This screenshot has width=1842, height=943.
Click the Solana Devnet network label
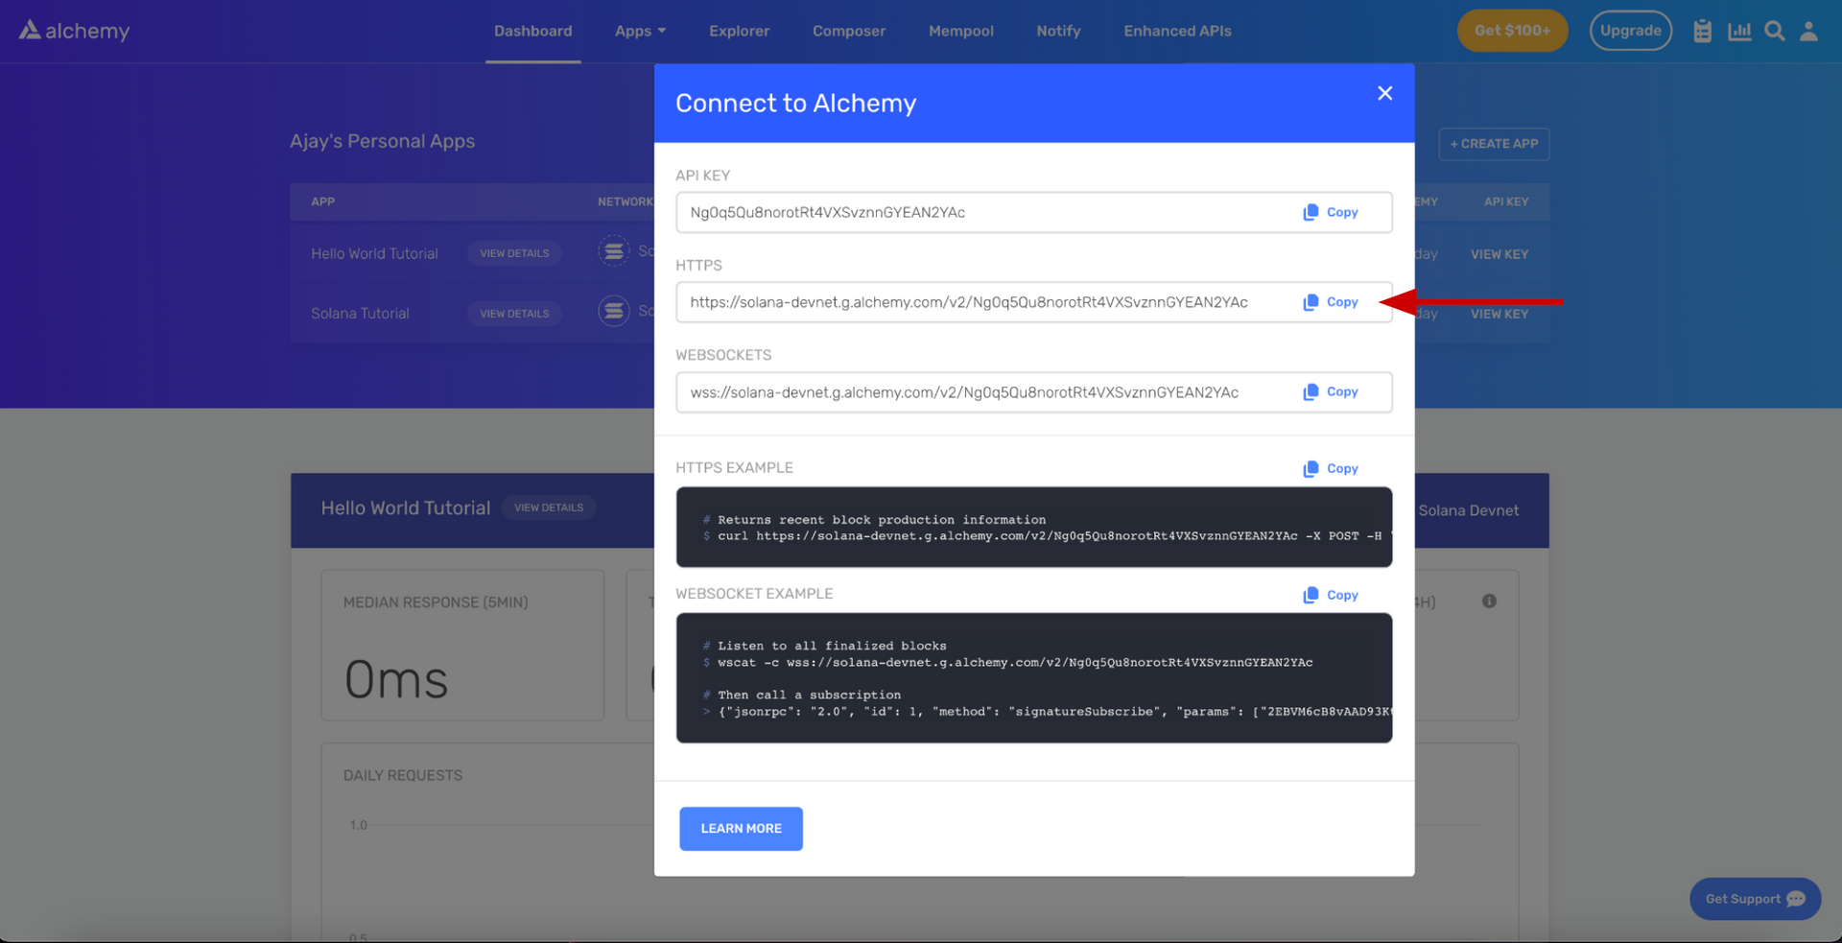1468,510
